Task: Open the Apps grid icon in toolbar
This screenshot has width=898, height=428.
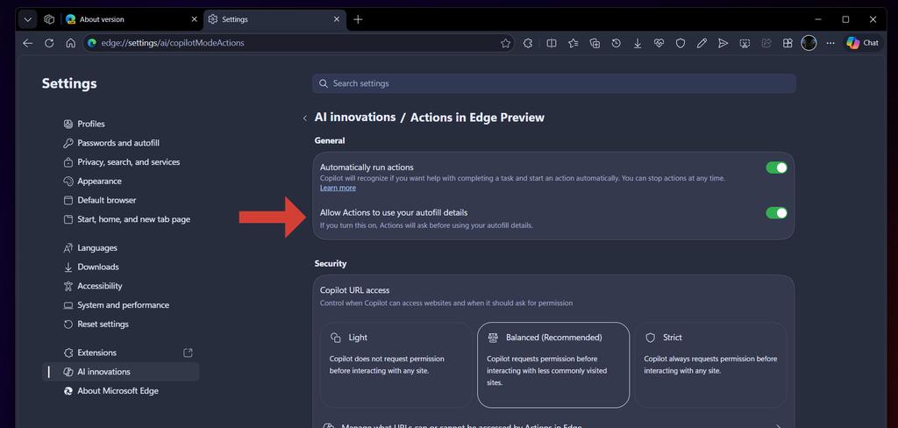Action: tap(788, 43)
